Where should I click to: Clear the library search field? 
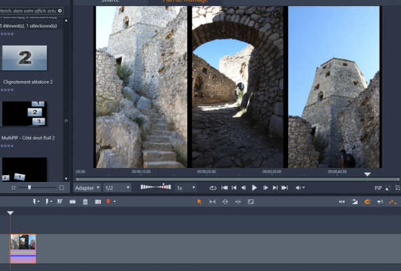(x=61, y=11)
